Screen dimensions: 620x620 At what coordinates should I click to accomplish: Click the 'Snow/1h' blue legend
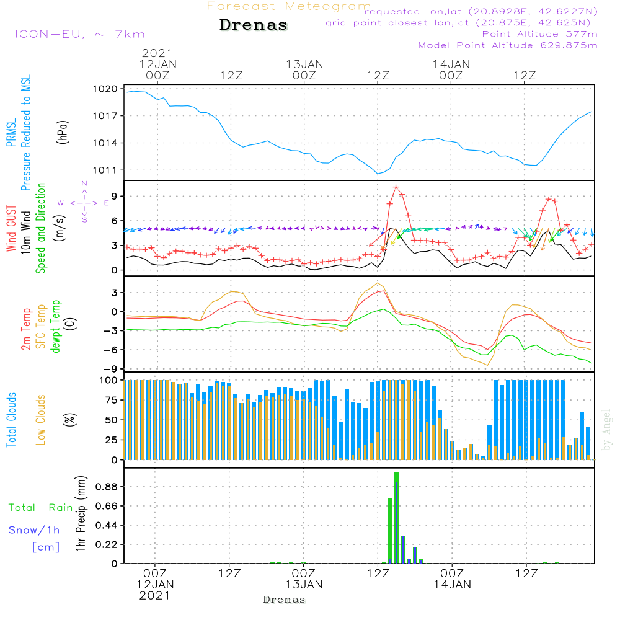(34, 530)
